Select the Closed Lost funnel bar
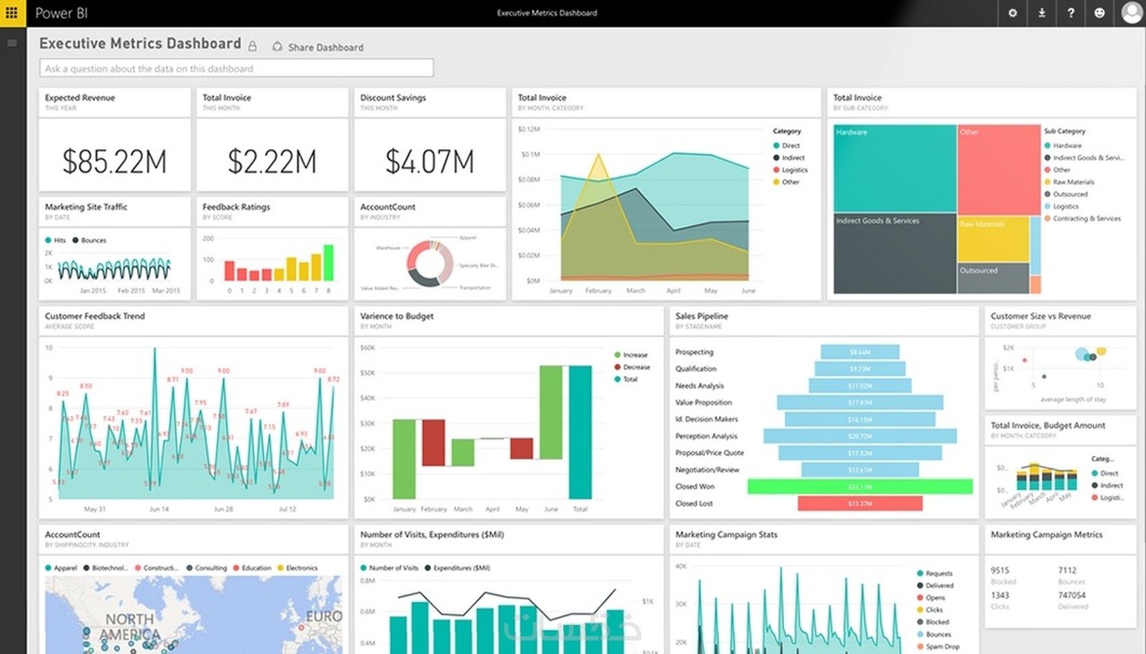1146x654 pixels. (860, 503)
